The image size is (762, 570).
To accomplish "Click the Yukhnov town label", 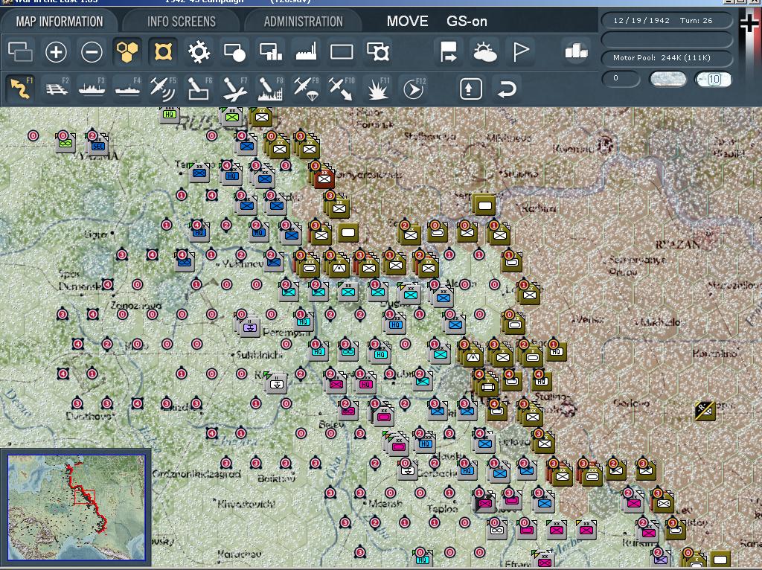I will tap(242, 264).
